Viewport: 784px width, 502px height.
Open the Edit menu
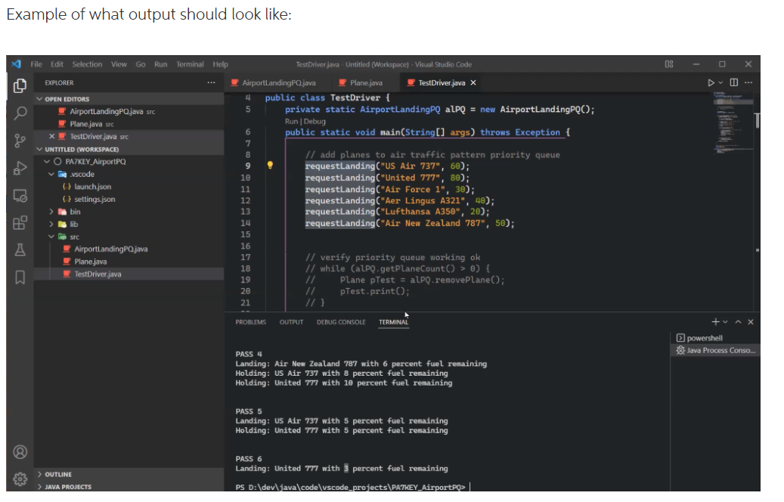tap(57, 64)
